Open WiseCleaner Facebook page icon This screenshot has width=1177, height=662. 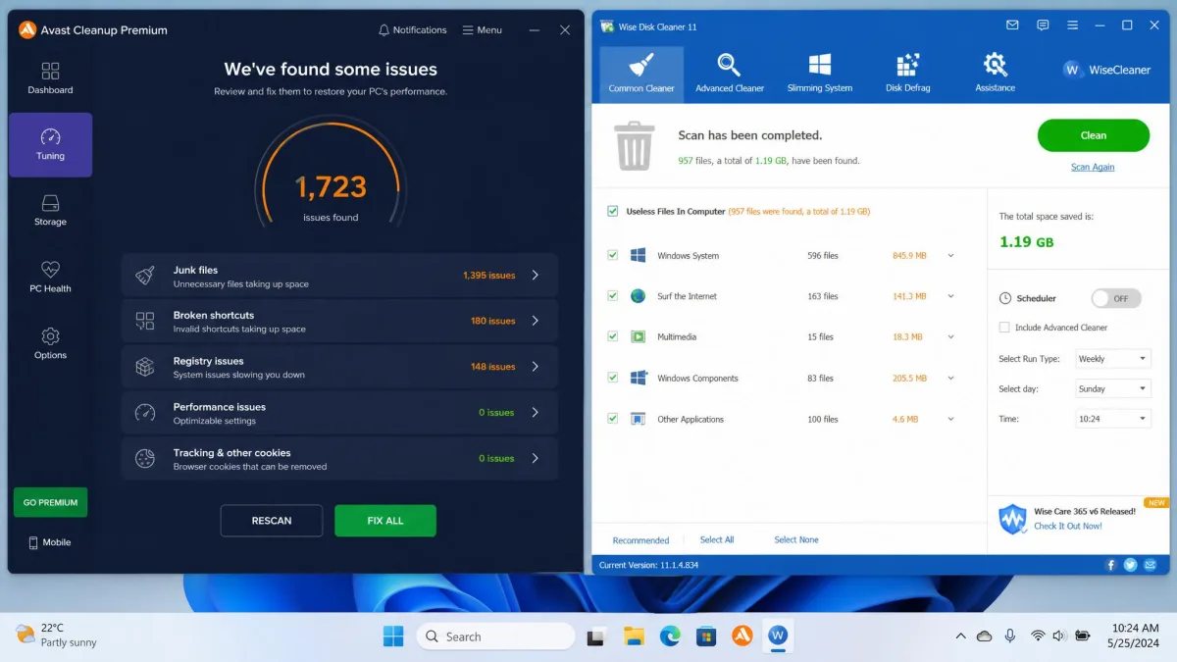point(1111,565)
